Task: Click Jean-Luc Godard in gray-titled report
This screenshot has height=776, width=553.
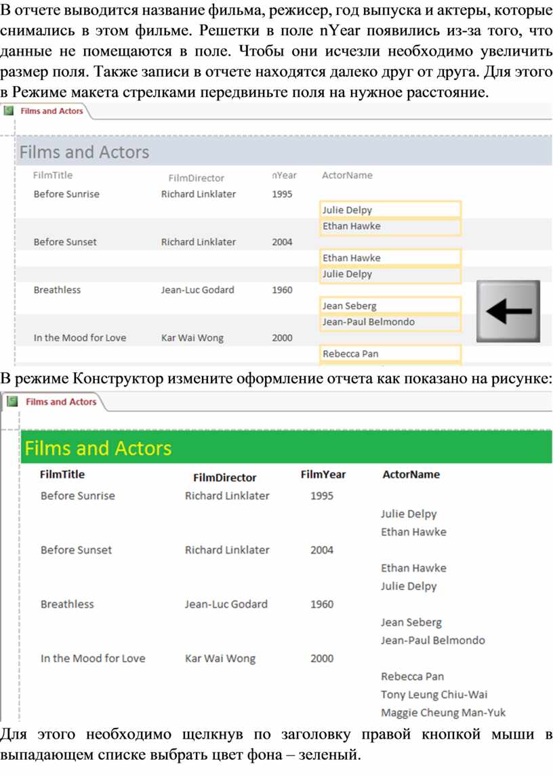Action: [197, 290]
